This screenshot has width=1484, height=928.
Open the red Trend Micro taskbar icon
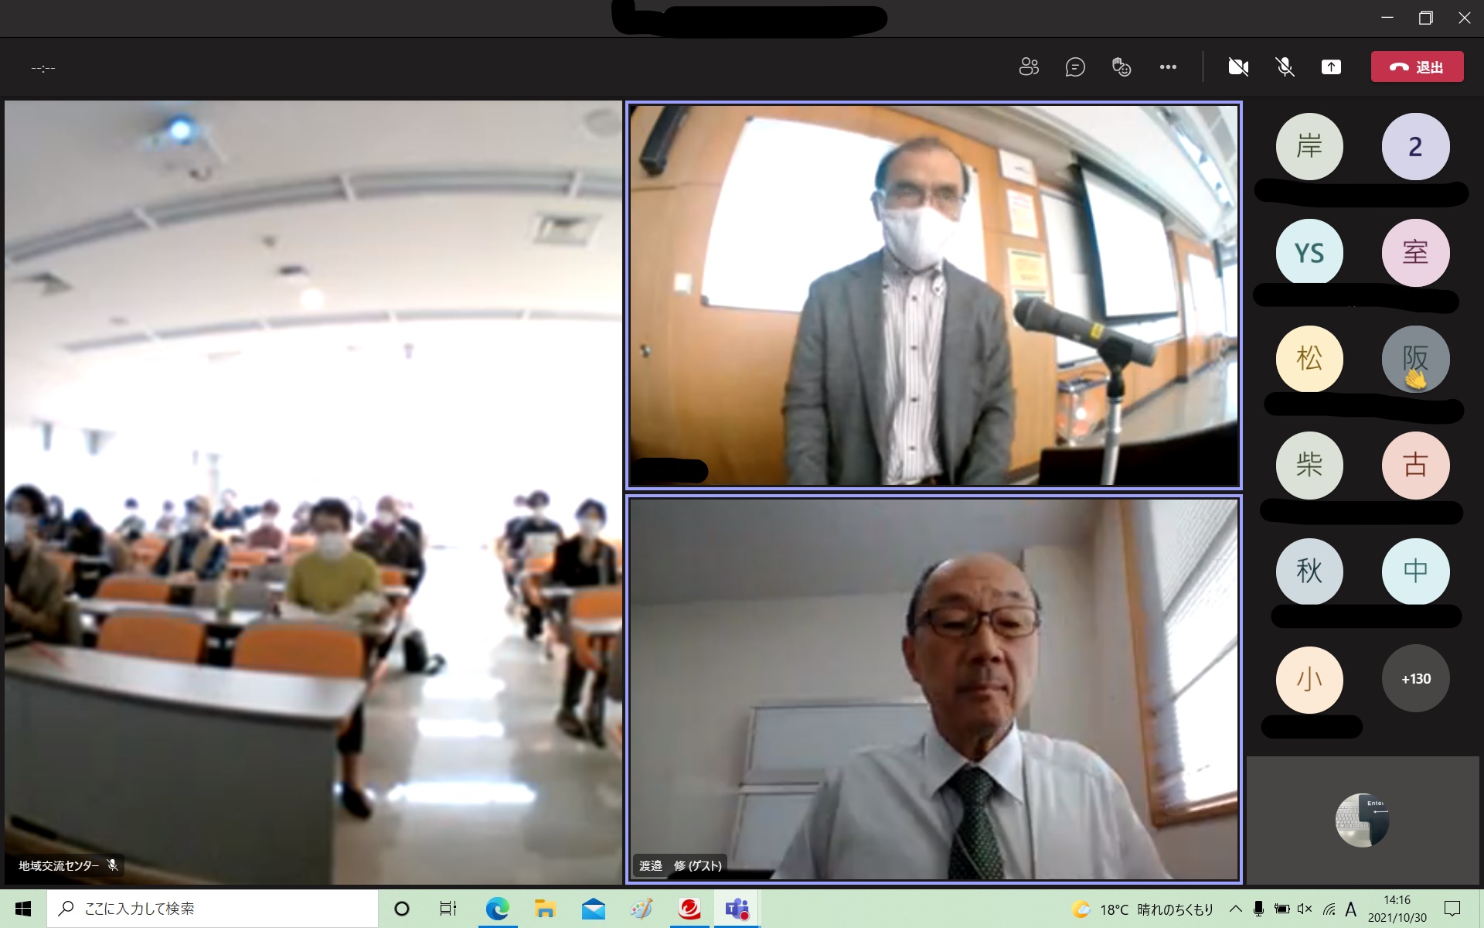pyautogui.click(x=689, y=909)
